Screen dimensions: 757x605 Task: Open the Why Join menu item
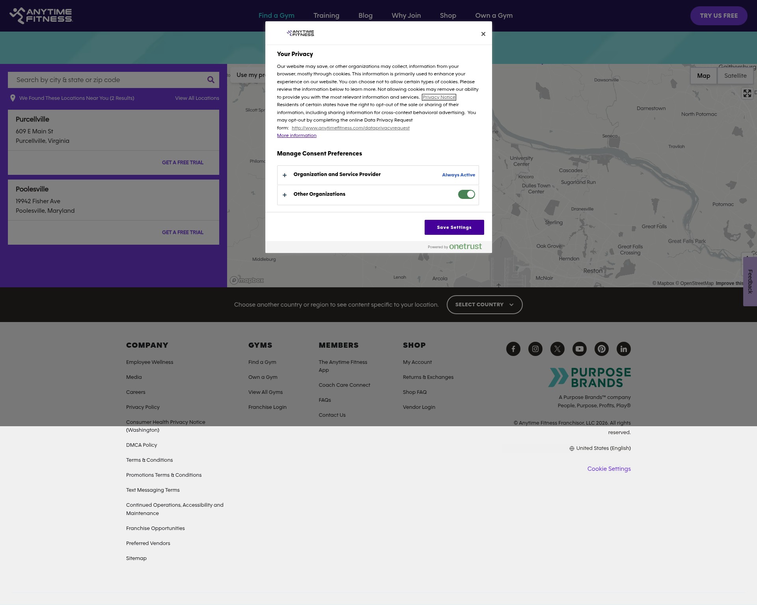click(x=406, y=15)
